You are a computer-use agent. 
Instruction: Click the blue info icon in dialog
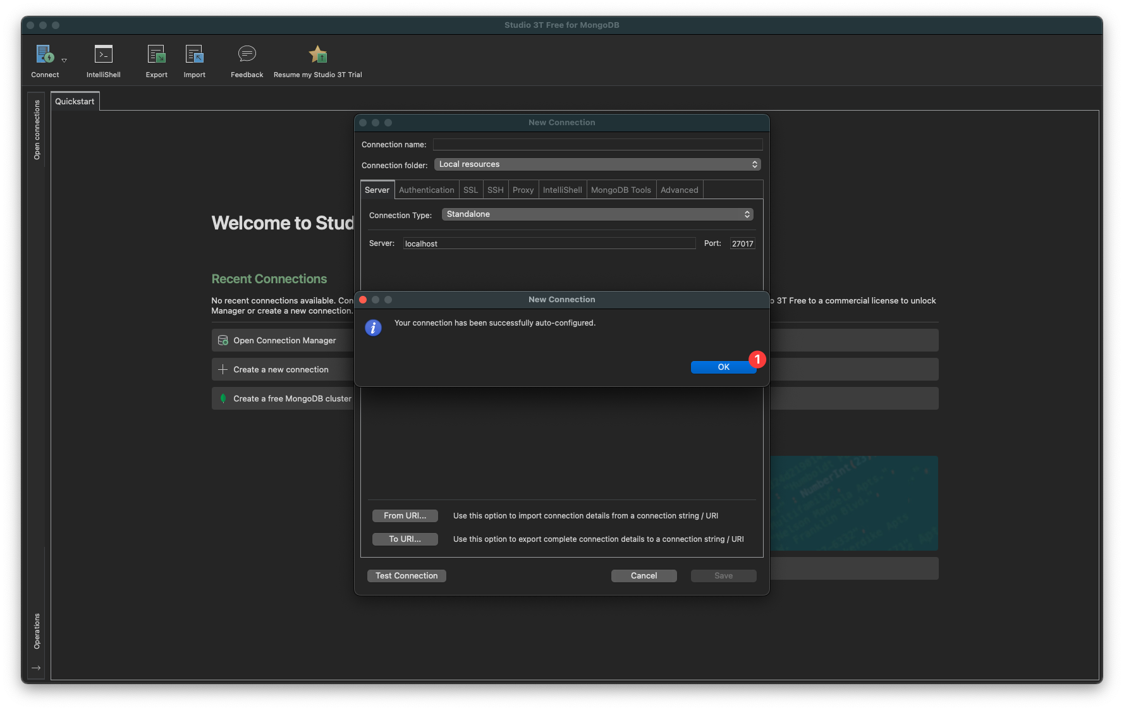click(x=374, y=327)
